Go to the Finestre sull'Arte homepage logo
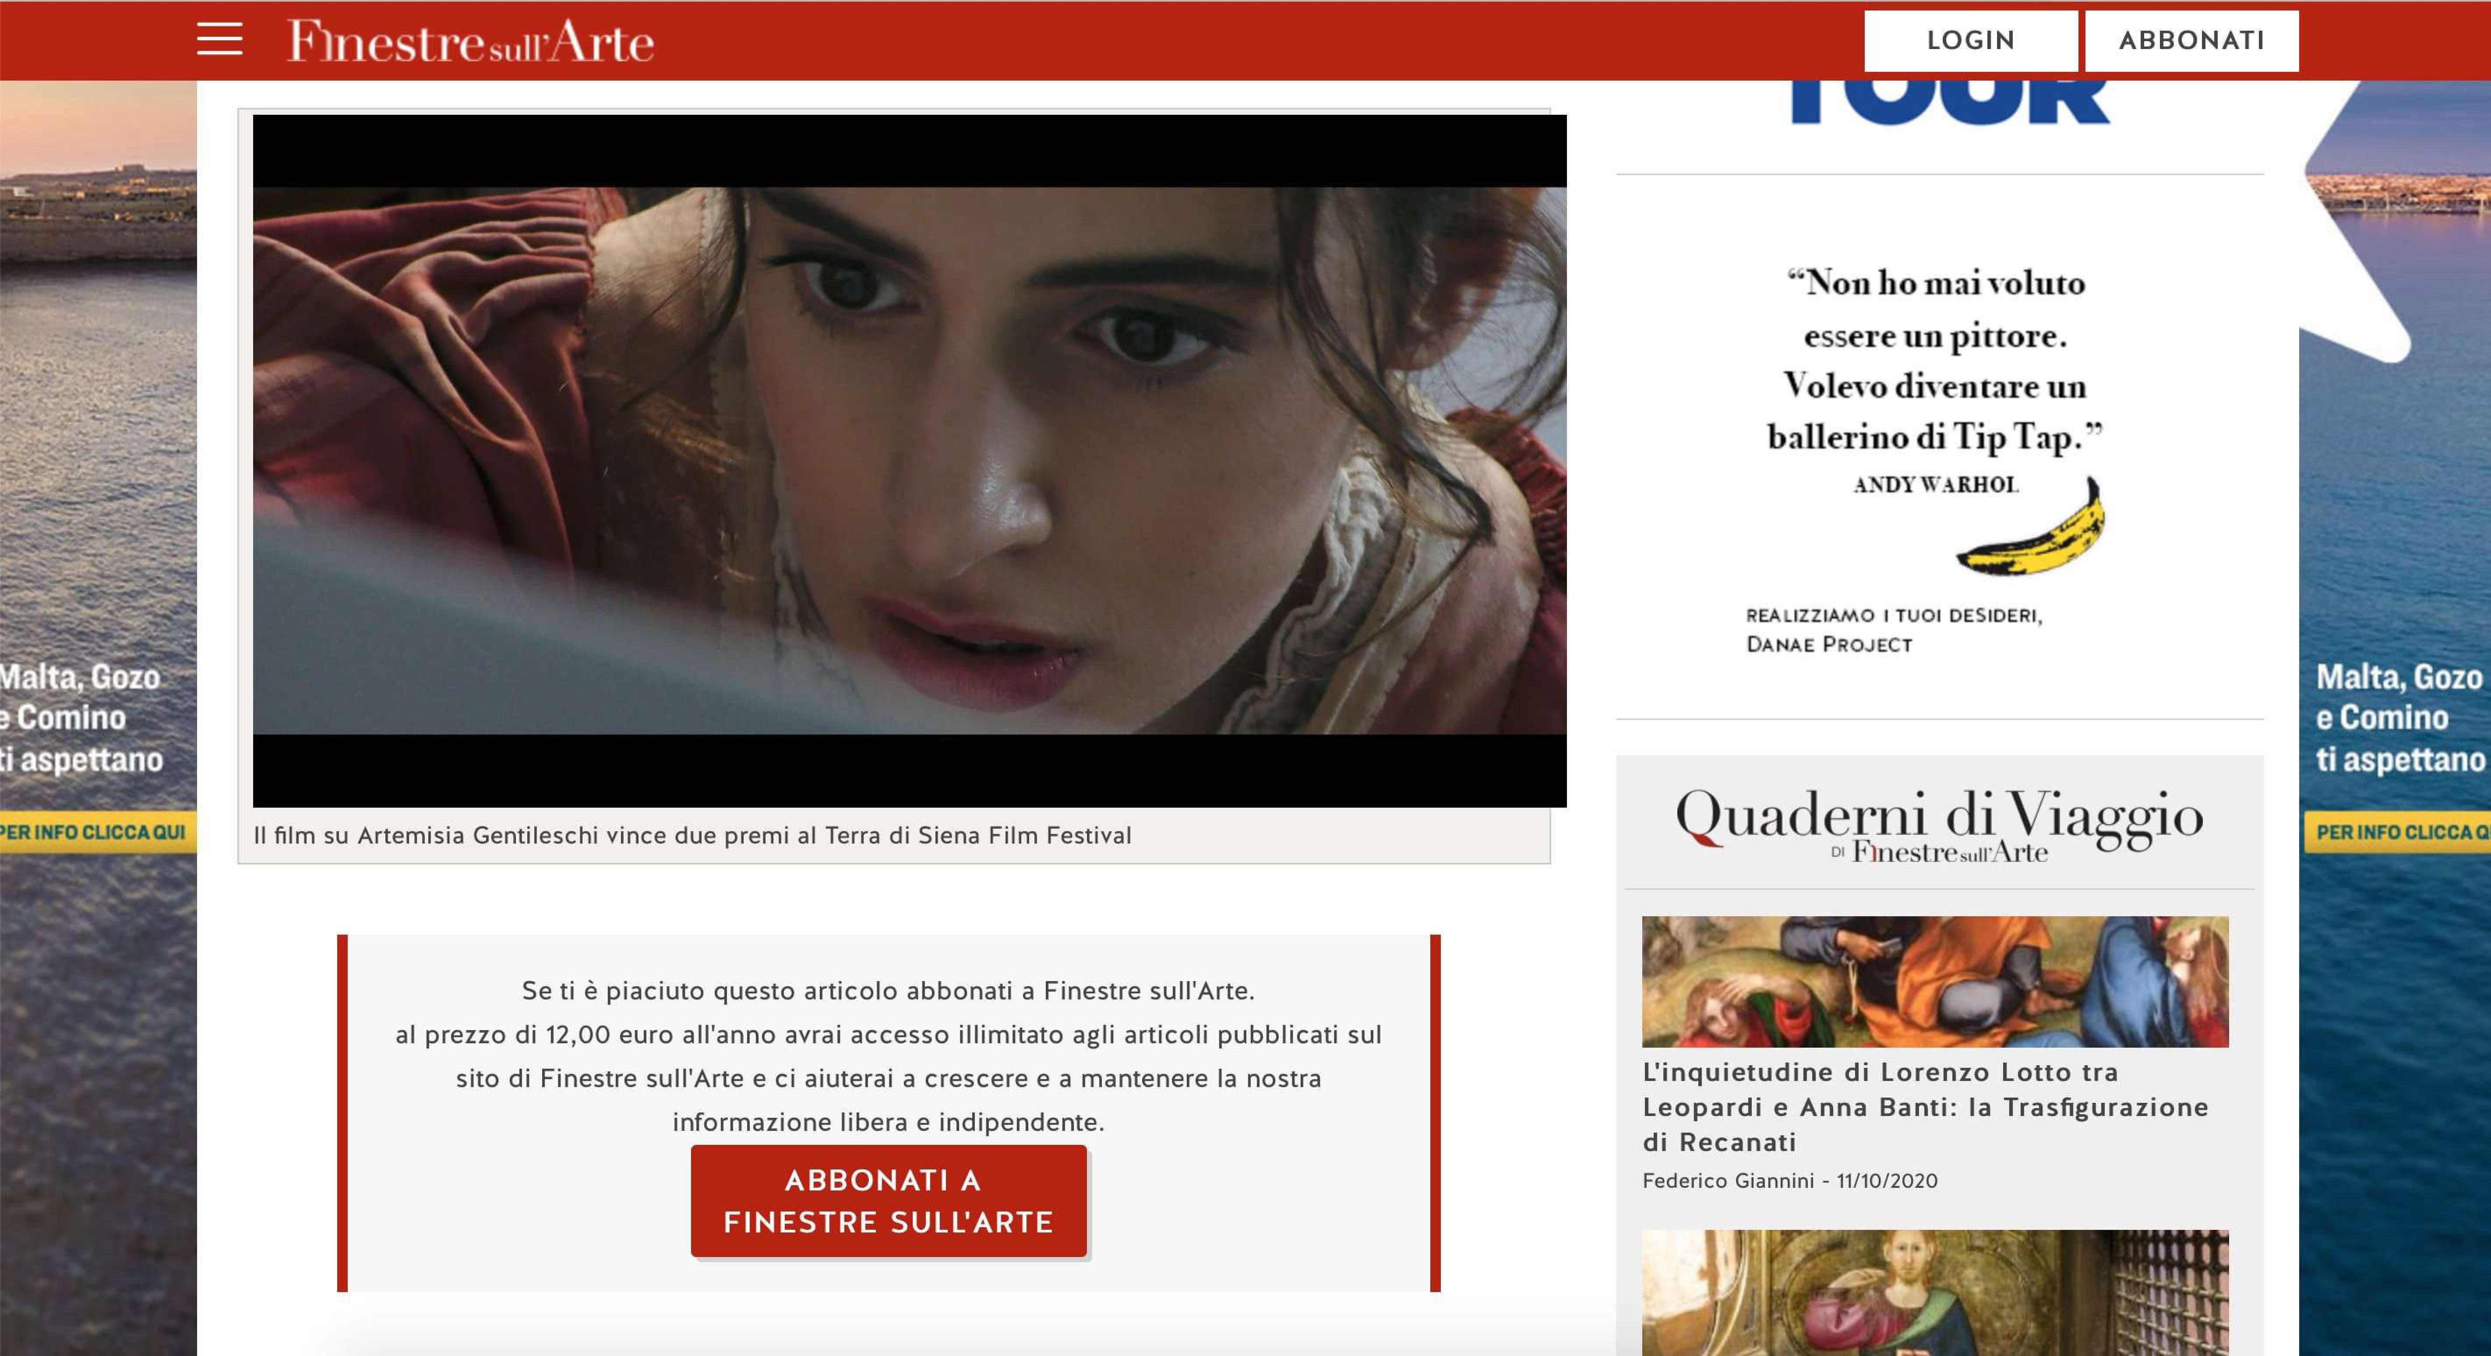This screenshot has width=2491, height=1356. 471,41
